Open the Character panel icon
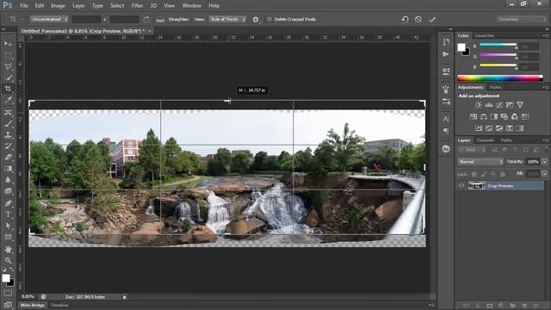Viewport: 551px width, 310px height. click(446, 119)
